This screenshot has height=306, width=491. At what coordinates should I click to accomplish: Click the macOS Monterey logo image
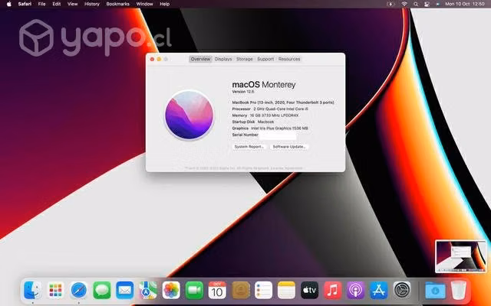tap(189, 115)
